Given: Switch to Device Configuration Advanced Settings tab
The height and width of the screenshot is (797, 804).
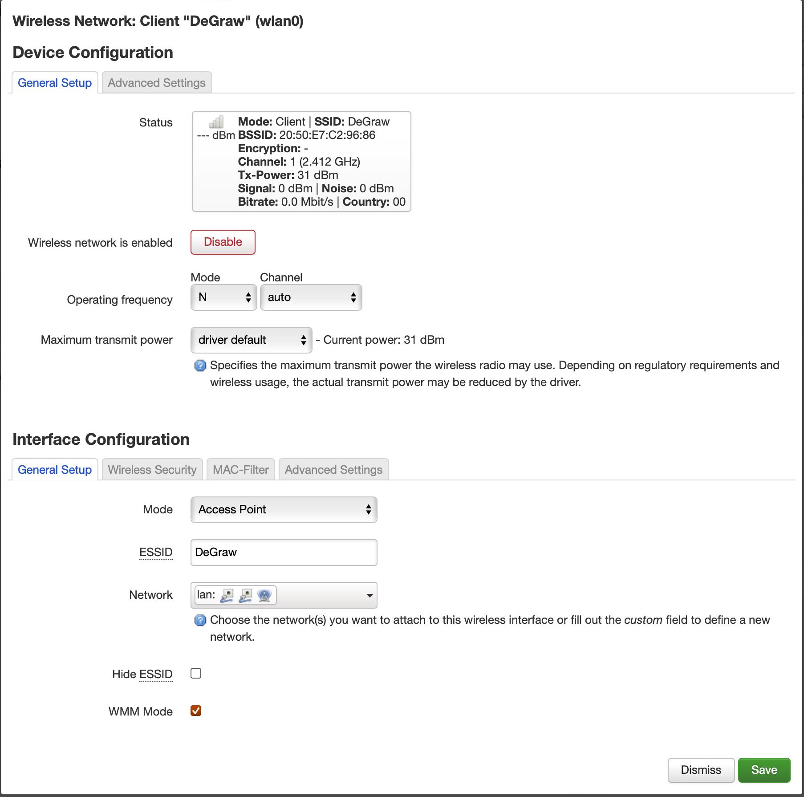Looking at the screenshot, I should click(x=157, y=83).
